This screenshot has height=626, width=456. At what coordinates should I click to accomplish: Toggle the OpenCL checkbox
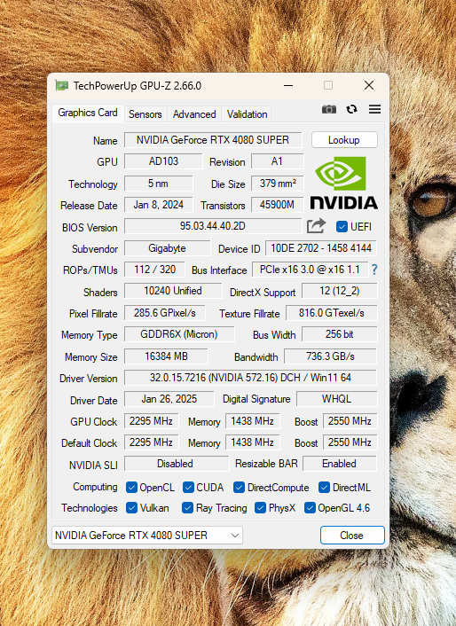point(131,487)
